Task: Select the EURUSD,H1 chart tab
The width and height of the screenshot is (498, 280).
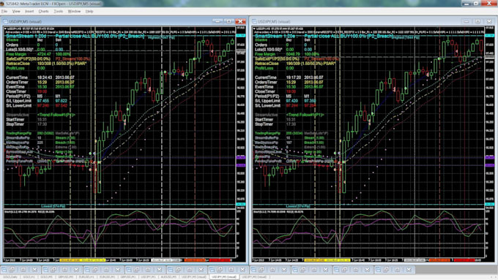Action: point(85,277)
